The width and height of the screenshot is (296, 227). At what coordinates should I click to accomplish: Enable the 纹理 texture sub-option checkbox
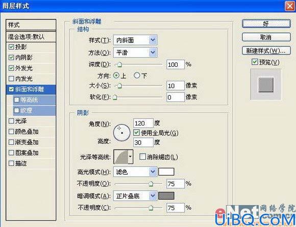tap(17, 110)
